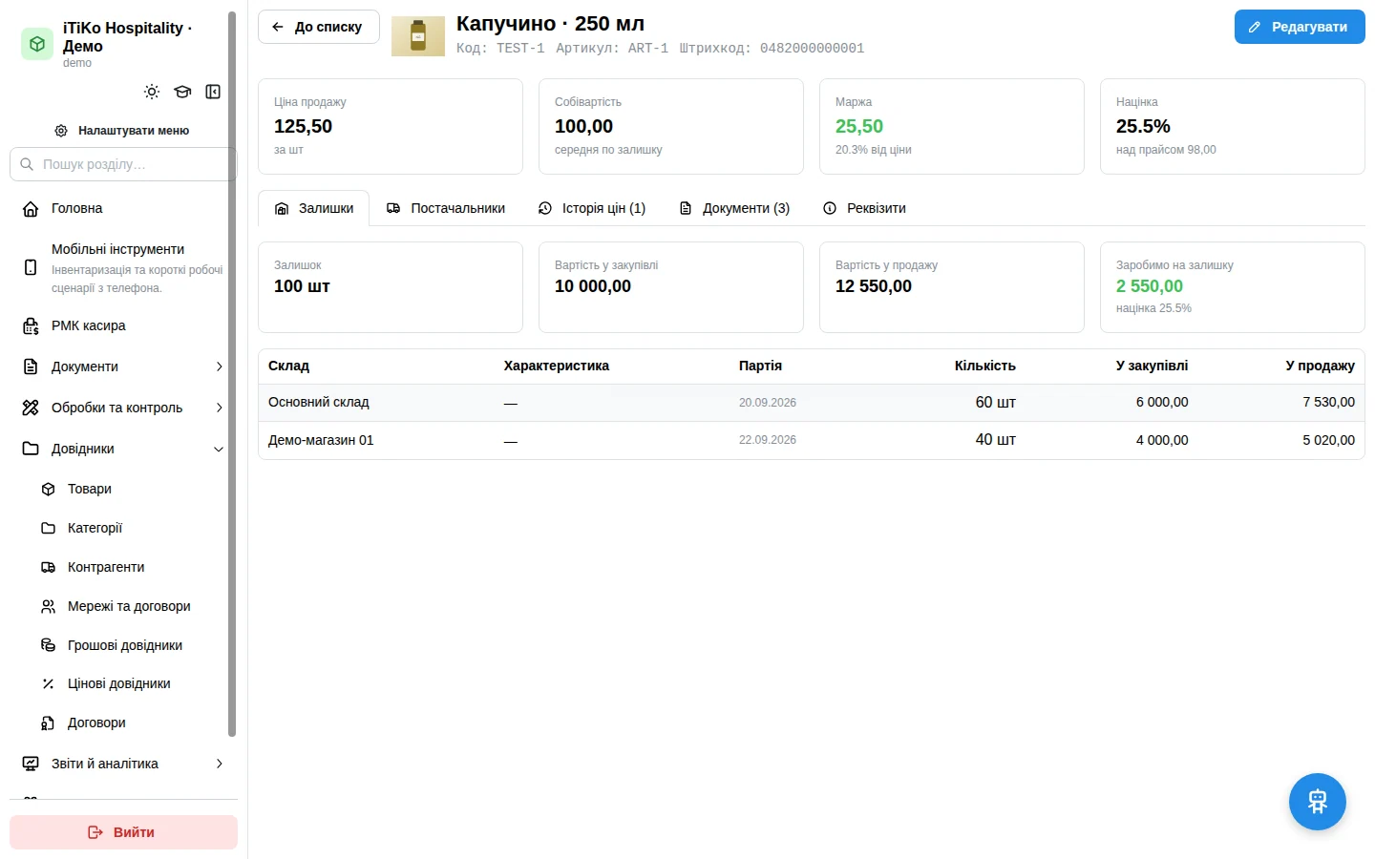
Task: Click the Договори document icon
Action: [x=48, y=723]
